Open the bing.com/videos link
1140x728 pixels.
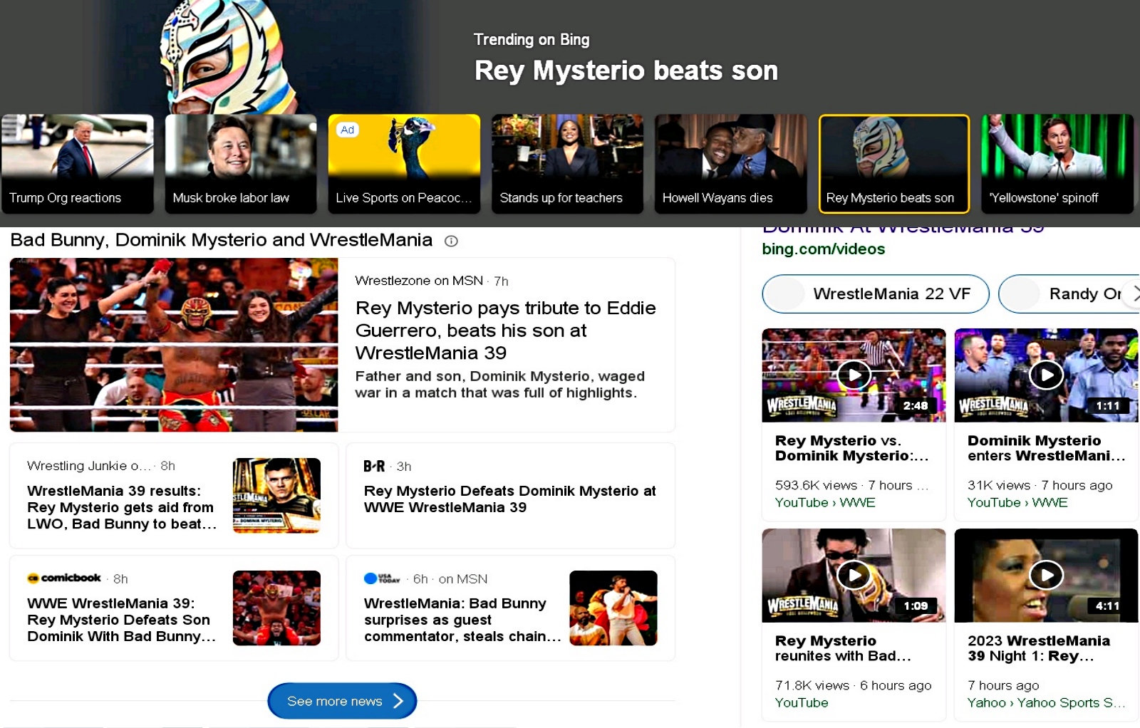point(823,249)
